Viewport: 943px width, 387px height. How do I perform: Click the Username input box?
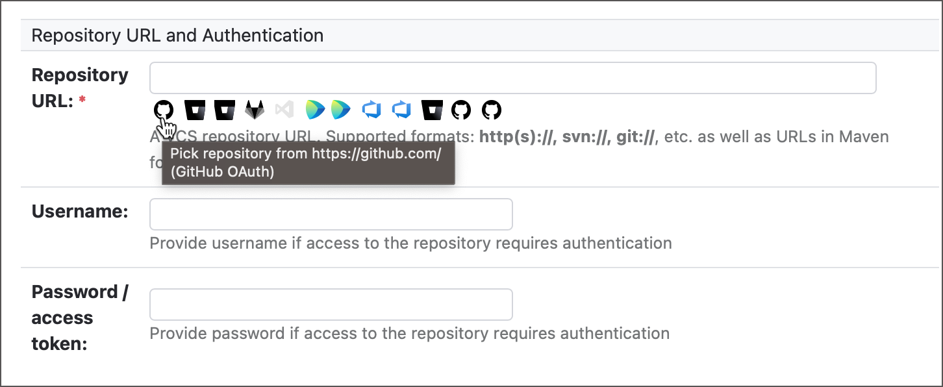tap(331, 214)
